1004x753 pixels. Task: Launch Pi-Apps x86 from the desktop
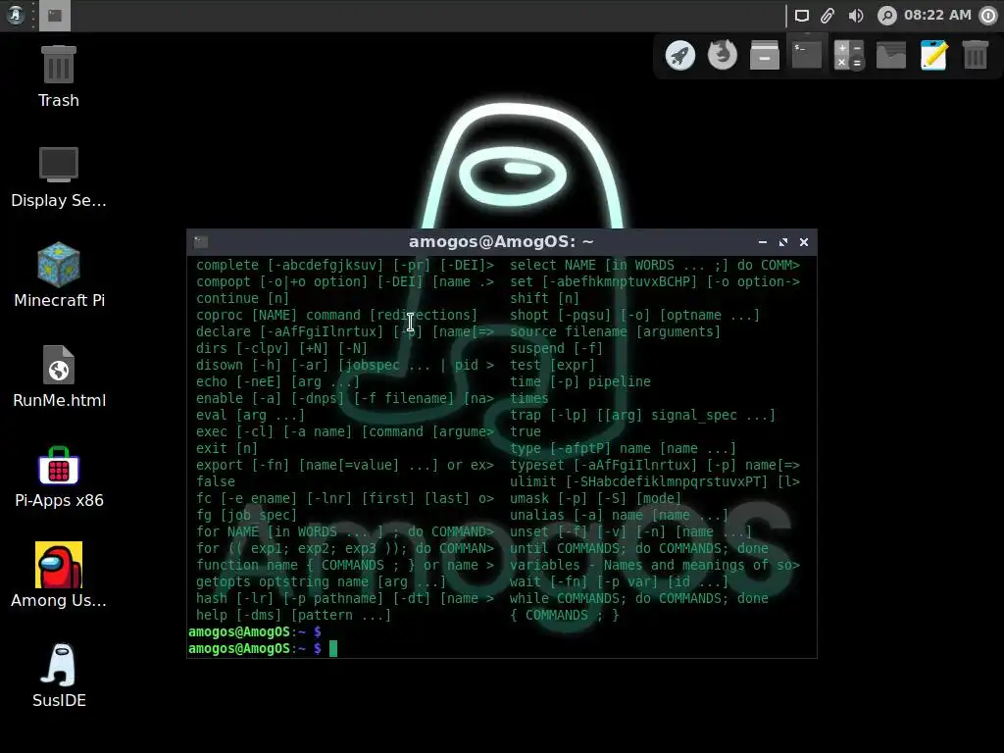(58, 477)
